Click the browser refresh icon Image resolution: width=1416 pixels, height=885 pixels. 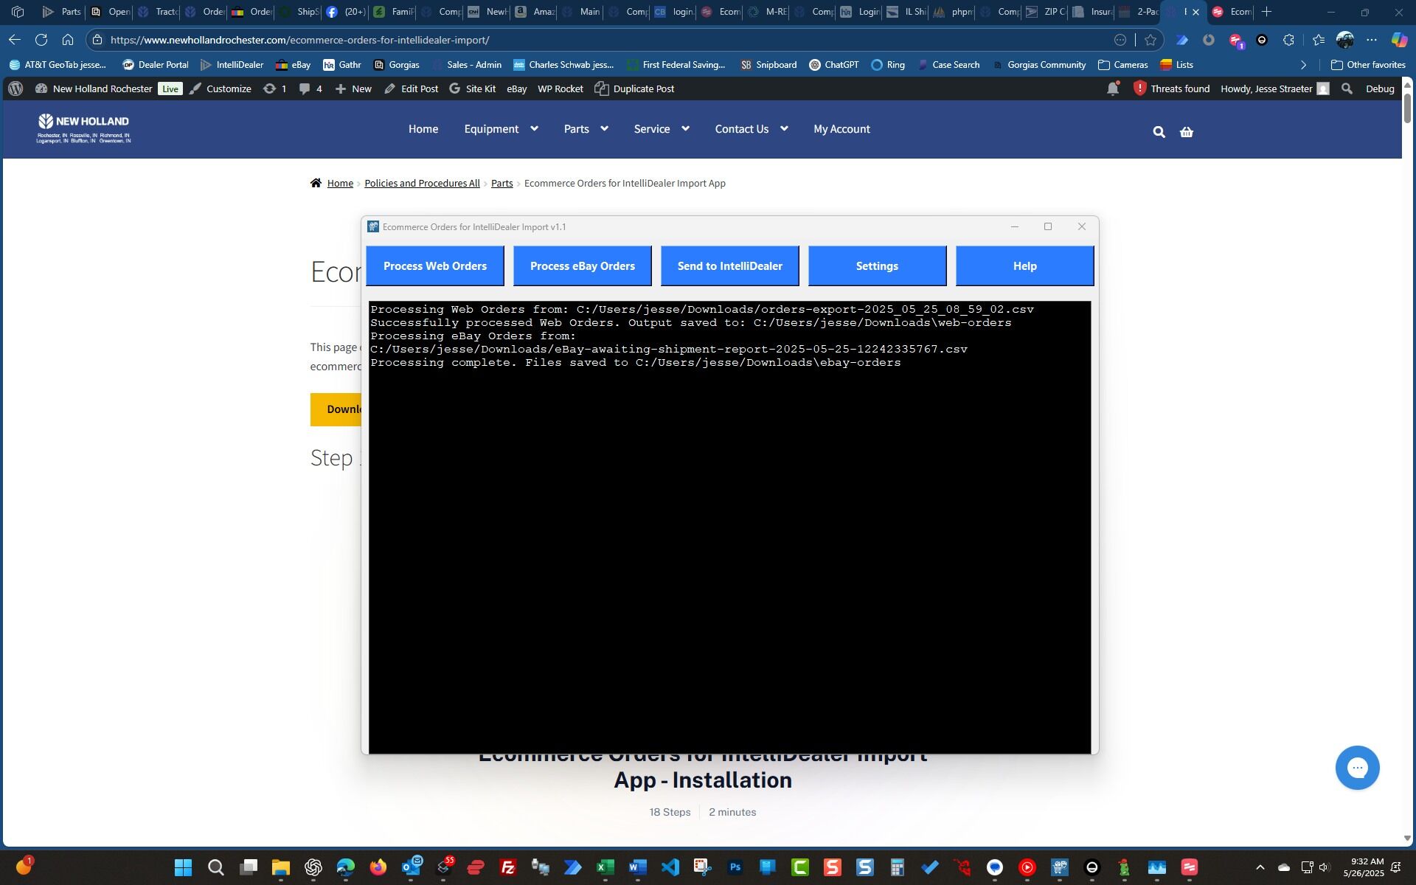point(41,40)
